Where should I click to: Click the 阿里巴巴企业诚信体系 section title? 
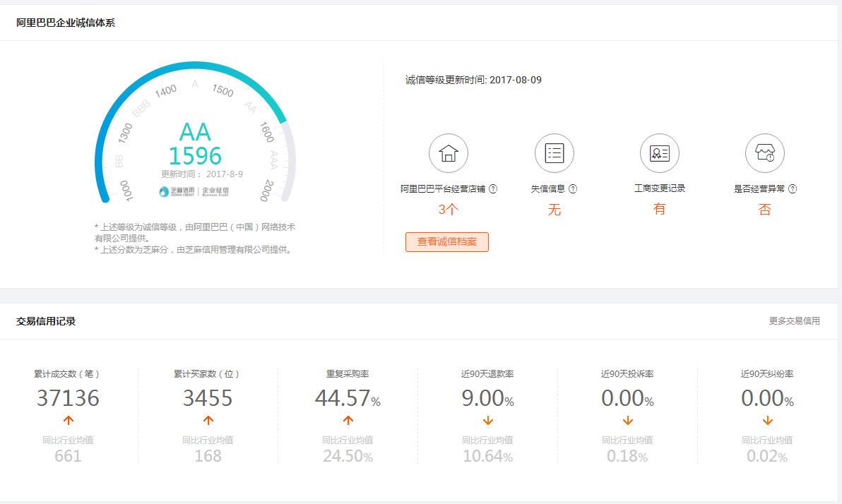66,23
